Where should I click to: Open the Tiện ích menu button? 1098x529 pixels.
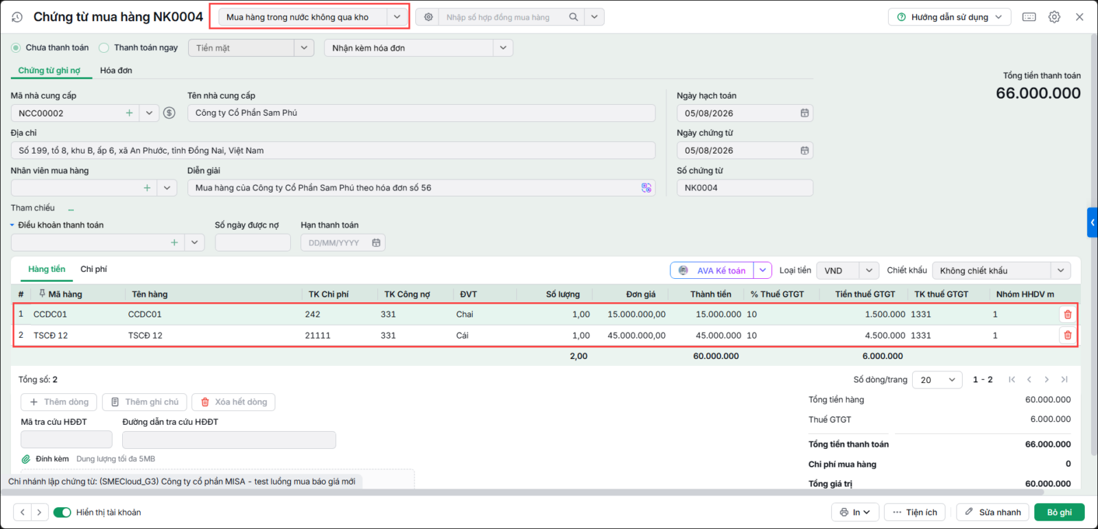click(915, 513)
